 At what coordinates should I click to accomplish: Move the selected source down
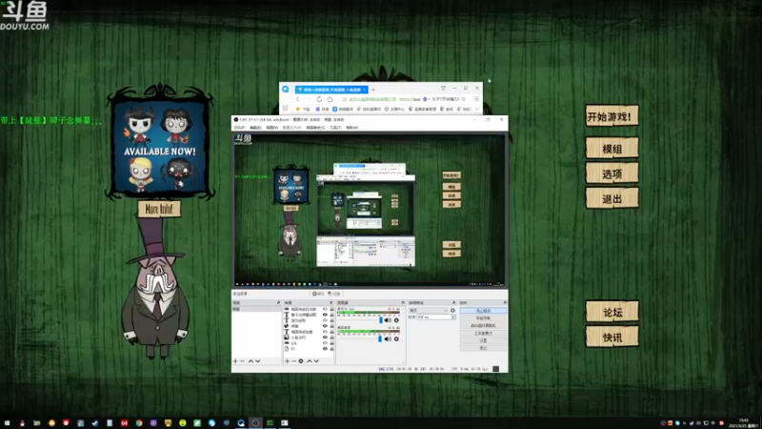pyautogui.click(x=316, y=361)
